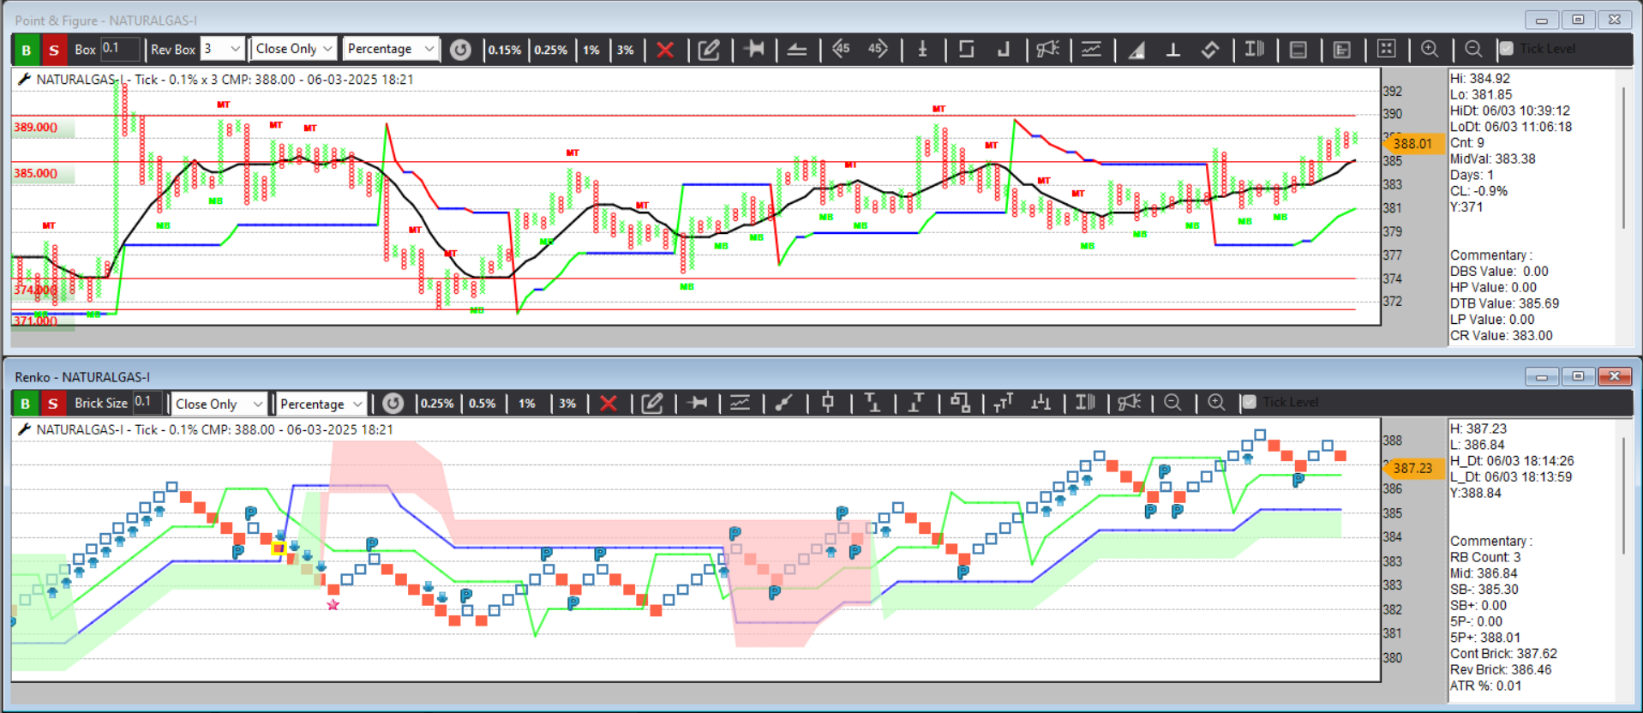Viewport: 1643px width, 713px height.
Task: Click the 388.01 price tag on Point & Figure axis
Action: [x=1412, y=144]
